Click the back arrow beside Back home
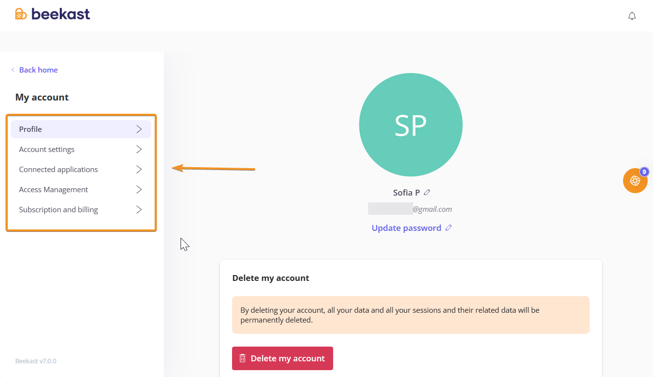The image size is (653, 377). point(13,70)
